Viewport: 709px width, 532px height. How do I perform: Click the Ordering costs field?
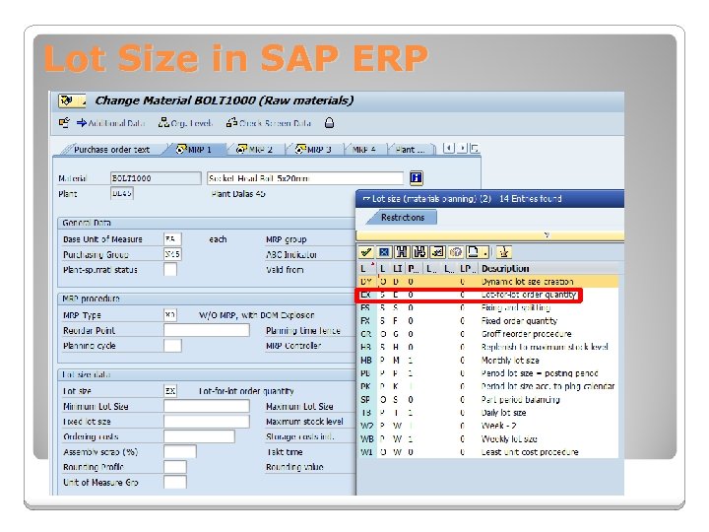199,436
